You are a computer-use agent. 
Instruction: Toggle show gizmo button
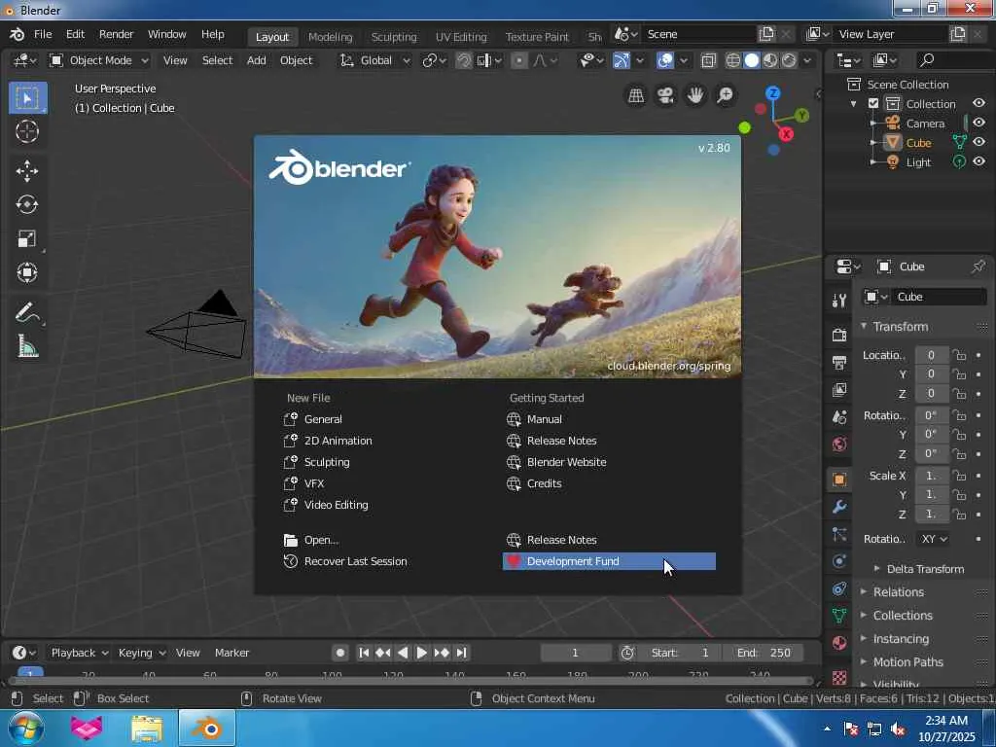tap(622, 60)
